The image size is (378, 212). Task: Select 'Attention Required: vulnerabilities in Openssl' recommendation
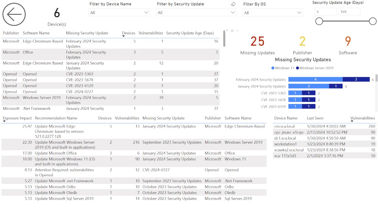coord(64,172)
